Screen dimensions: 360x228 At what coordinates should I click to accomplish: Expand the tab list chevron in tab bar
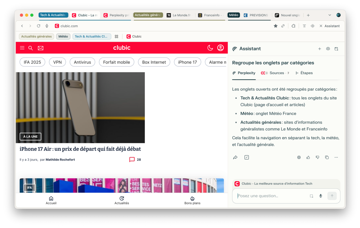[330, 15]
